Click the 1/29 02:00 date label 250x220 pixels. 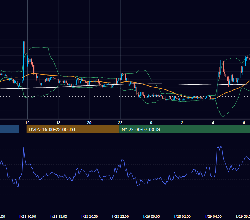(x=182, y=216)
